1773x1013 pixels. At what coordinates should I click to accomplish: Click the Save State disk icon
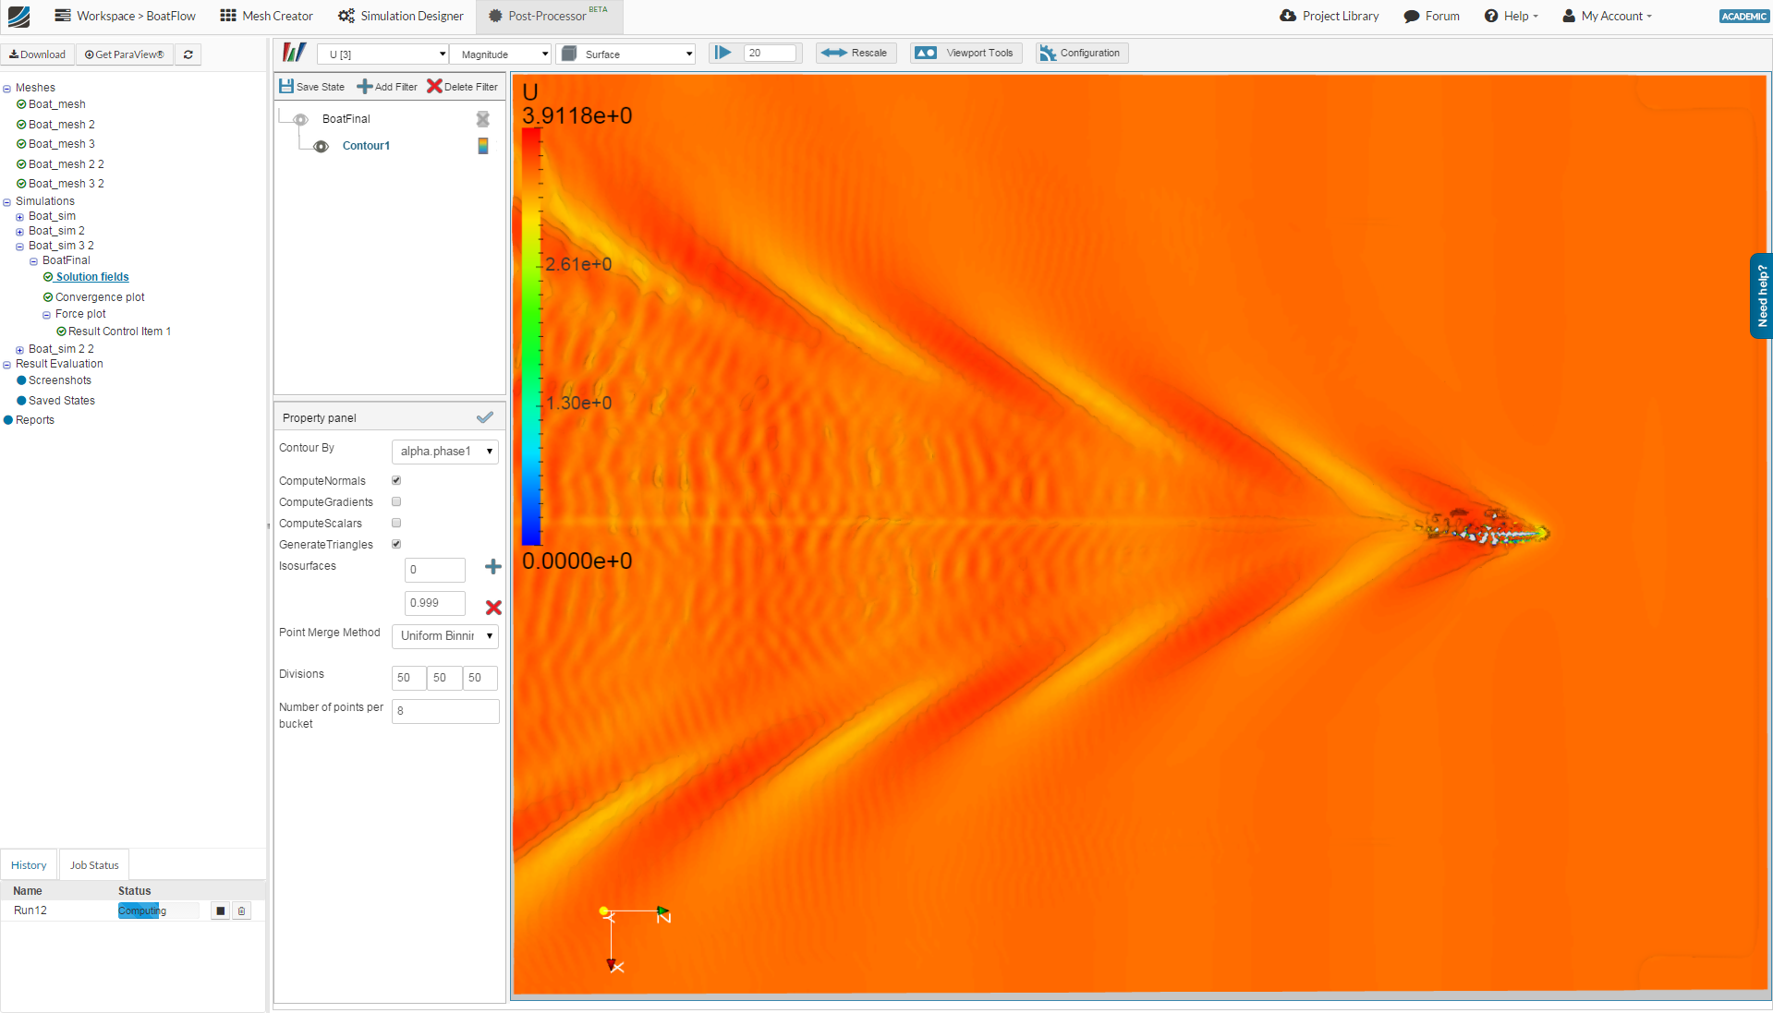(286, 86)
